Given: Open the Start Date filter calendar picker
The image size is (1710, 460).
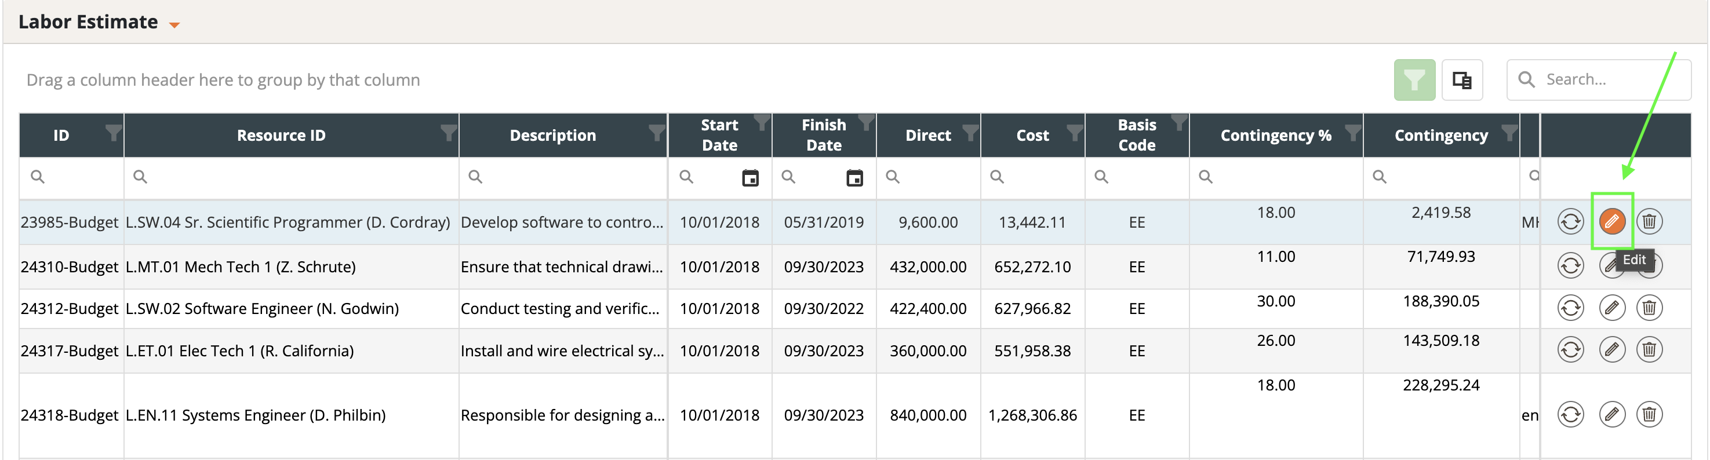Looking at the screenshot, I should (750, 177).
